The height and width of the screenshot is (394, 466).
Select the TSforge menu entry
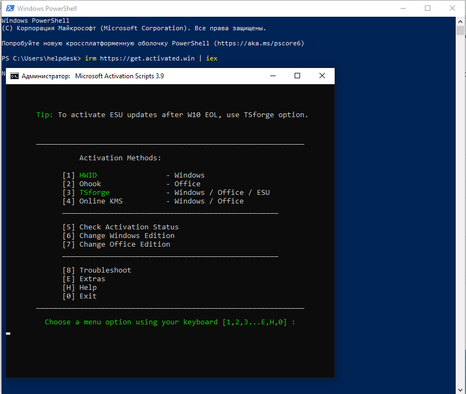tap(166, 193)
